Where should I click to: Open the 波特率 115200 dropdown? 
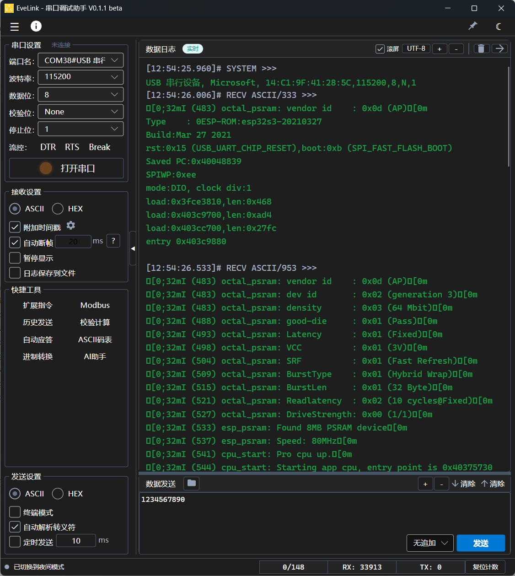[80, 77]
